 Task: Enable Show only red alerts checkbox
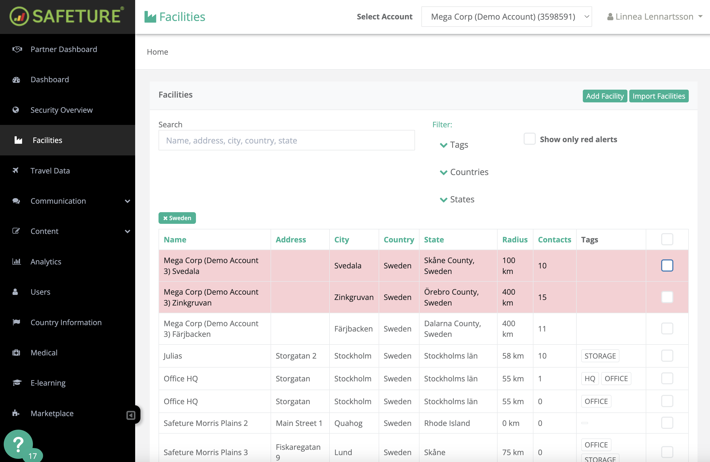click(529, 139)
